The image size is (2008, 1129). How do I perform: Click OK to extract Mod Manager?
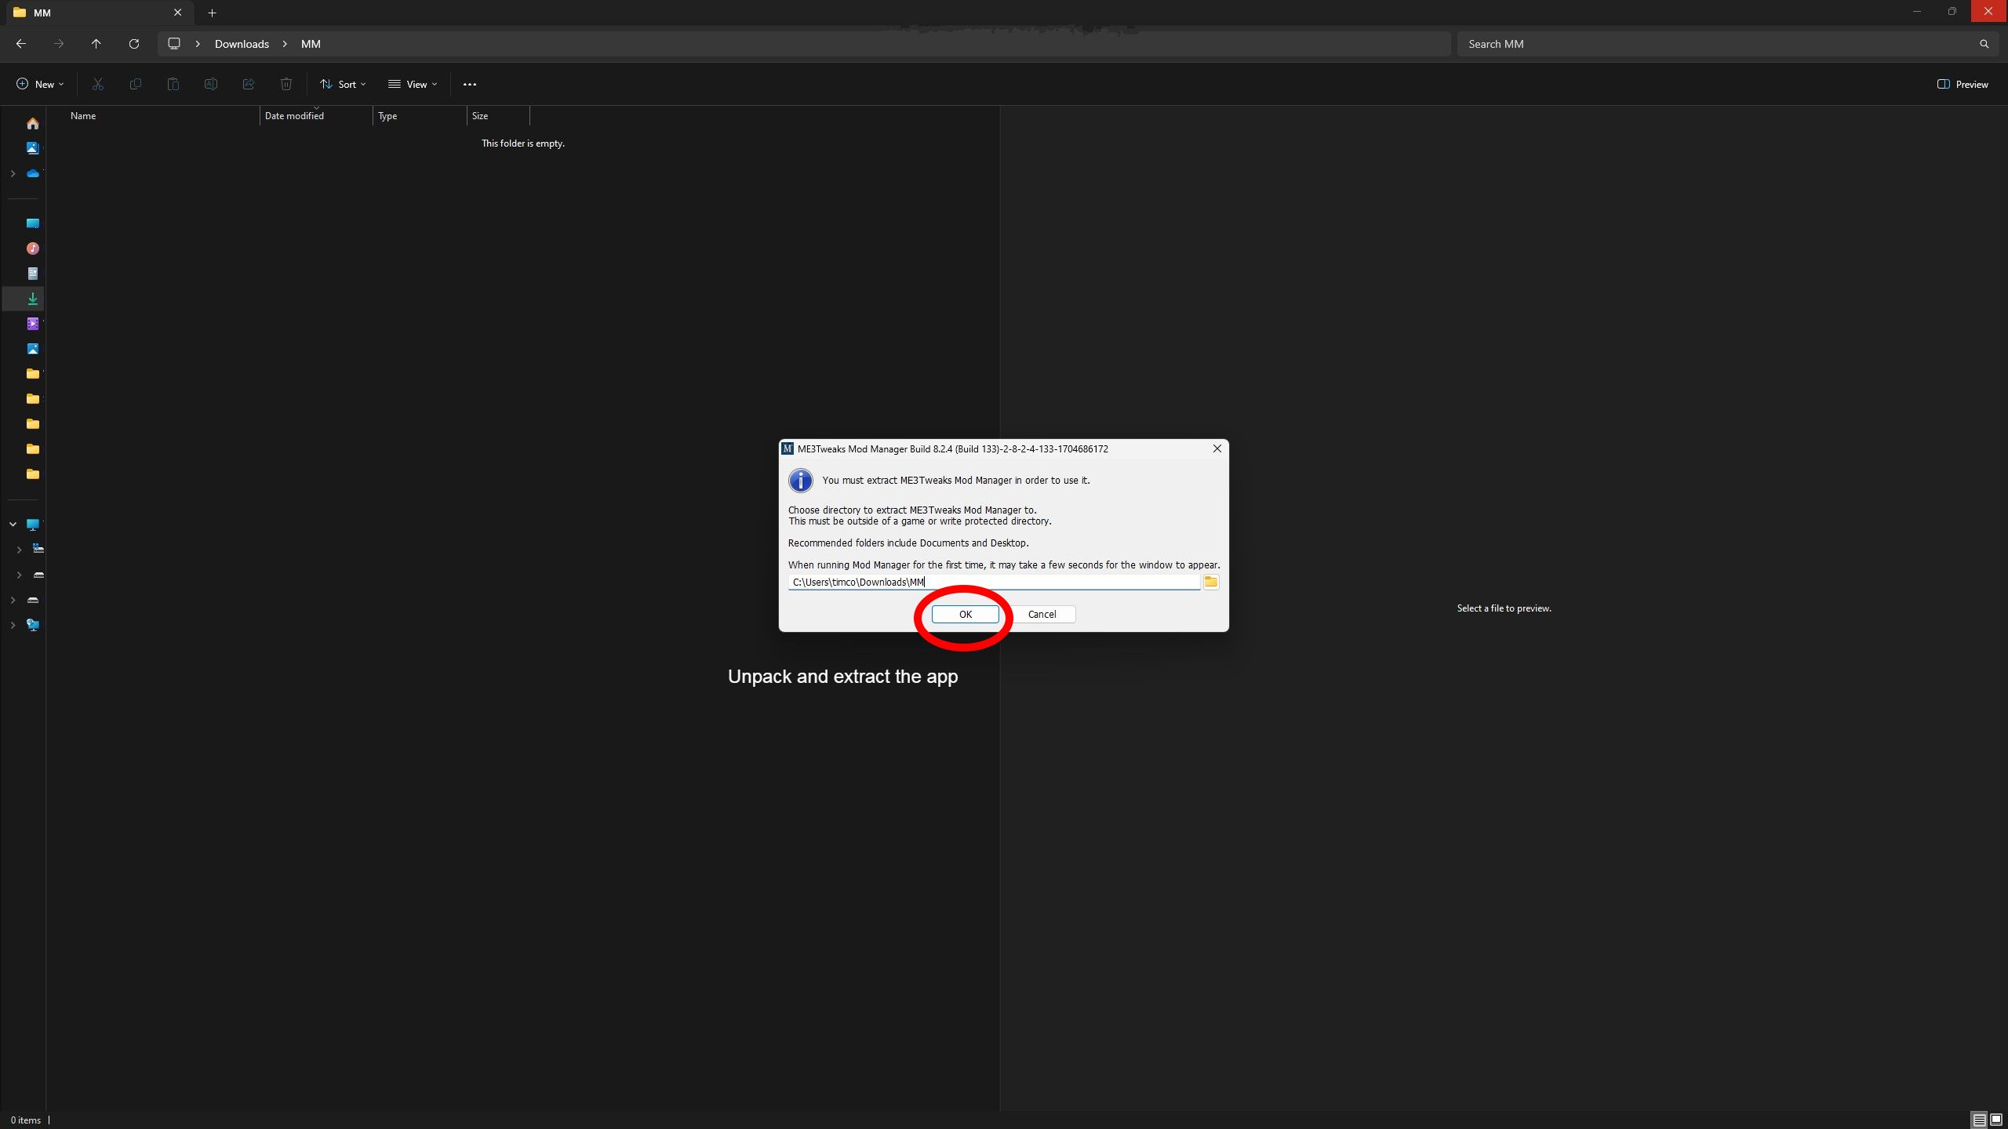pyautogui.click(x=965, y=614)
